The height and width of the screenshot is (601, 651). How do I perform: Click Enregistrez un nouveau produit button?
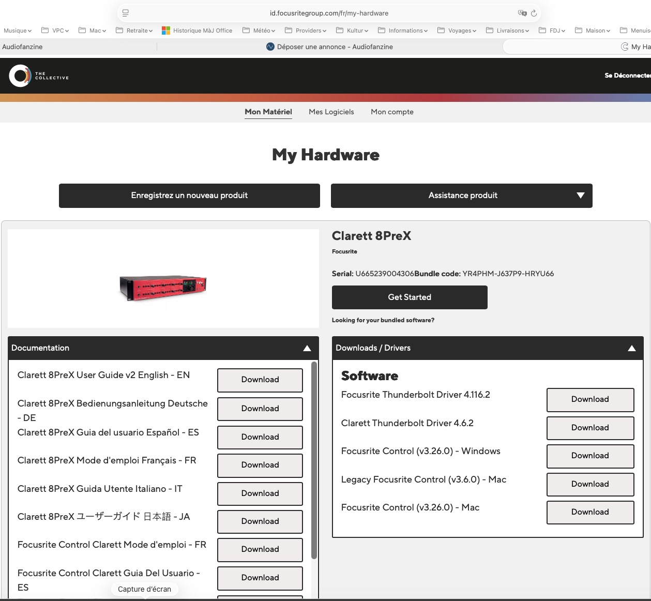[189, 196]
